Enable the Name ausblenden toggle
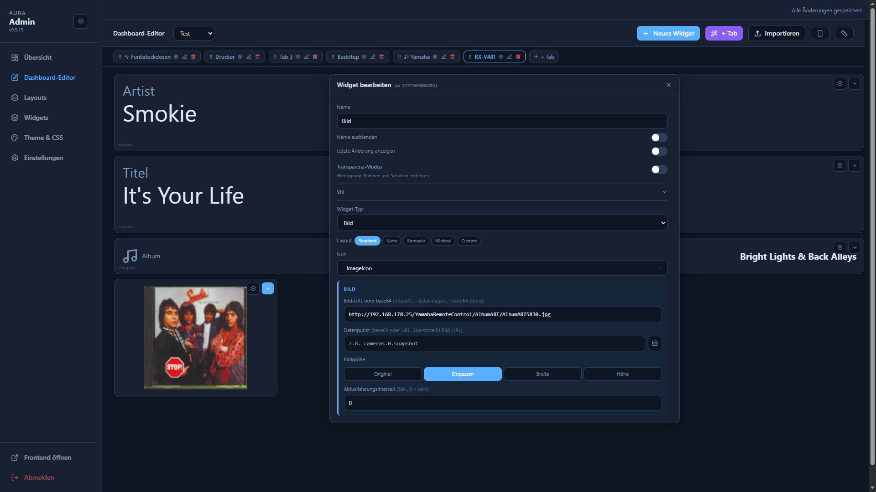The height and width of the screenshot is (492, 876). point(659,137)
